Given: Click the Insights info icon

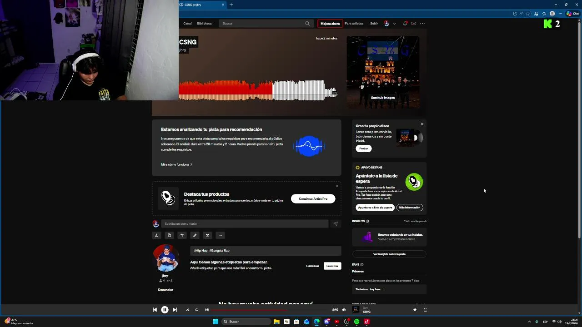Looking at the screenshot, I should tap(367, 221).
